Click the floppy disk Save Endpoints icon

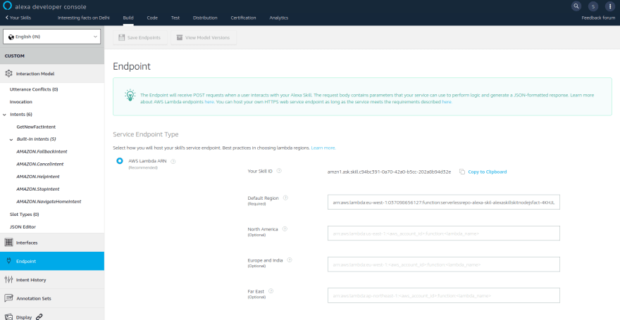(122, 37)
